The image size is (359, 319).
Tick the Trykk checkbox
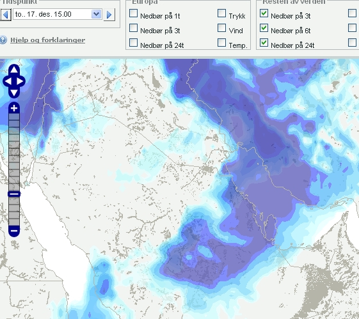pos(221,13)
